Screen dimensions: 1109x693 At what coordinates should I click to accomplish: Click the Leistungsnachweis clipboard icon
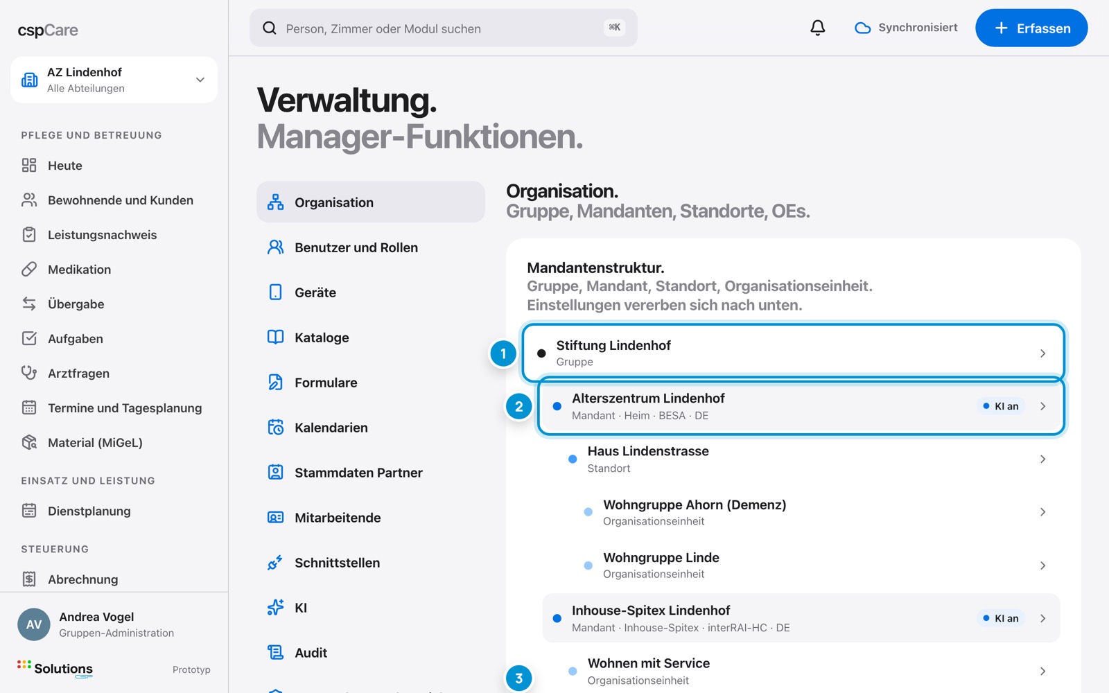(x=29, y=234)
